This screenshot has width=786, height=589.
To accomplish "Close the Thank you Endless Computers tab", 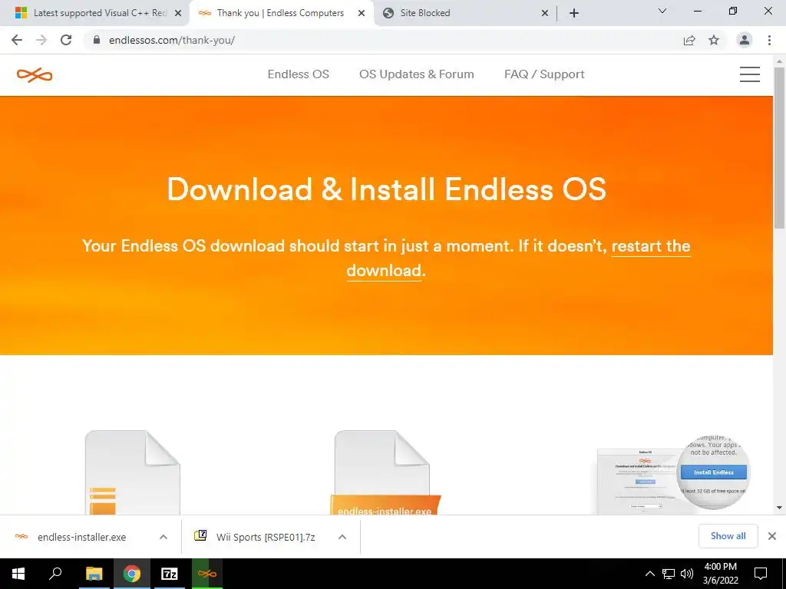I will pyautogui.click(x=362, y=13).
